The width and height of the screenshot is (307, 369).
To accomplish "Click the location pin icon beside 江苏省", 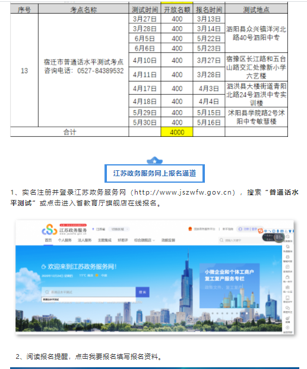I will point(93,229).
